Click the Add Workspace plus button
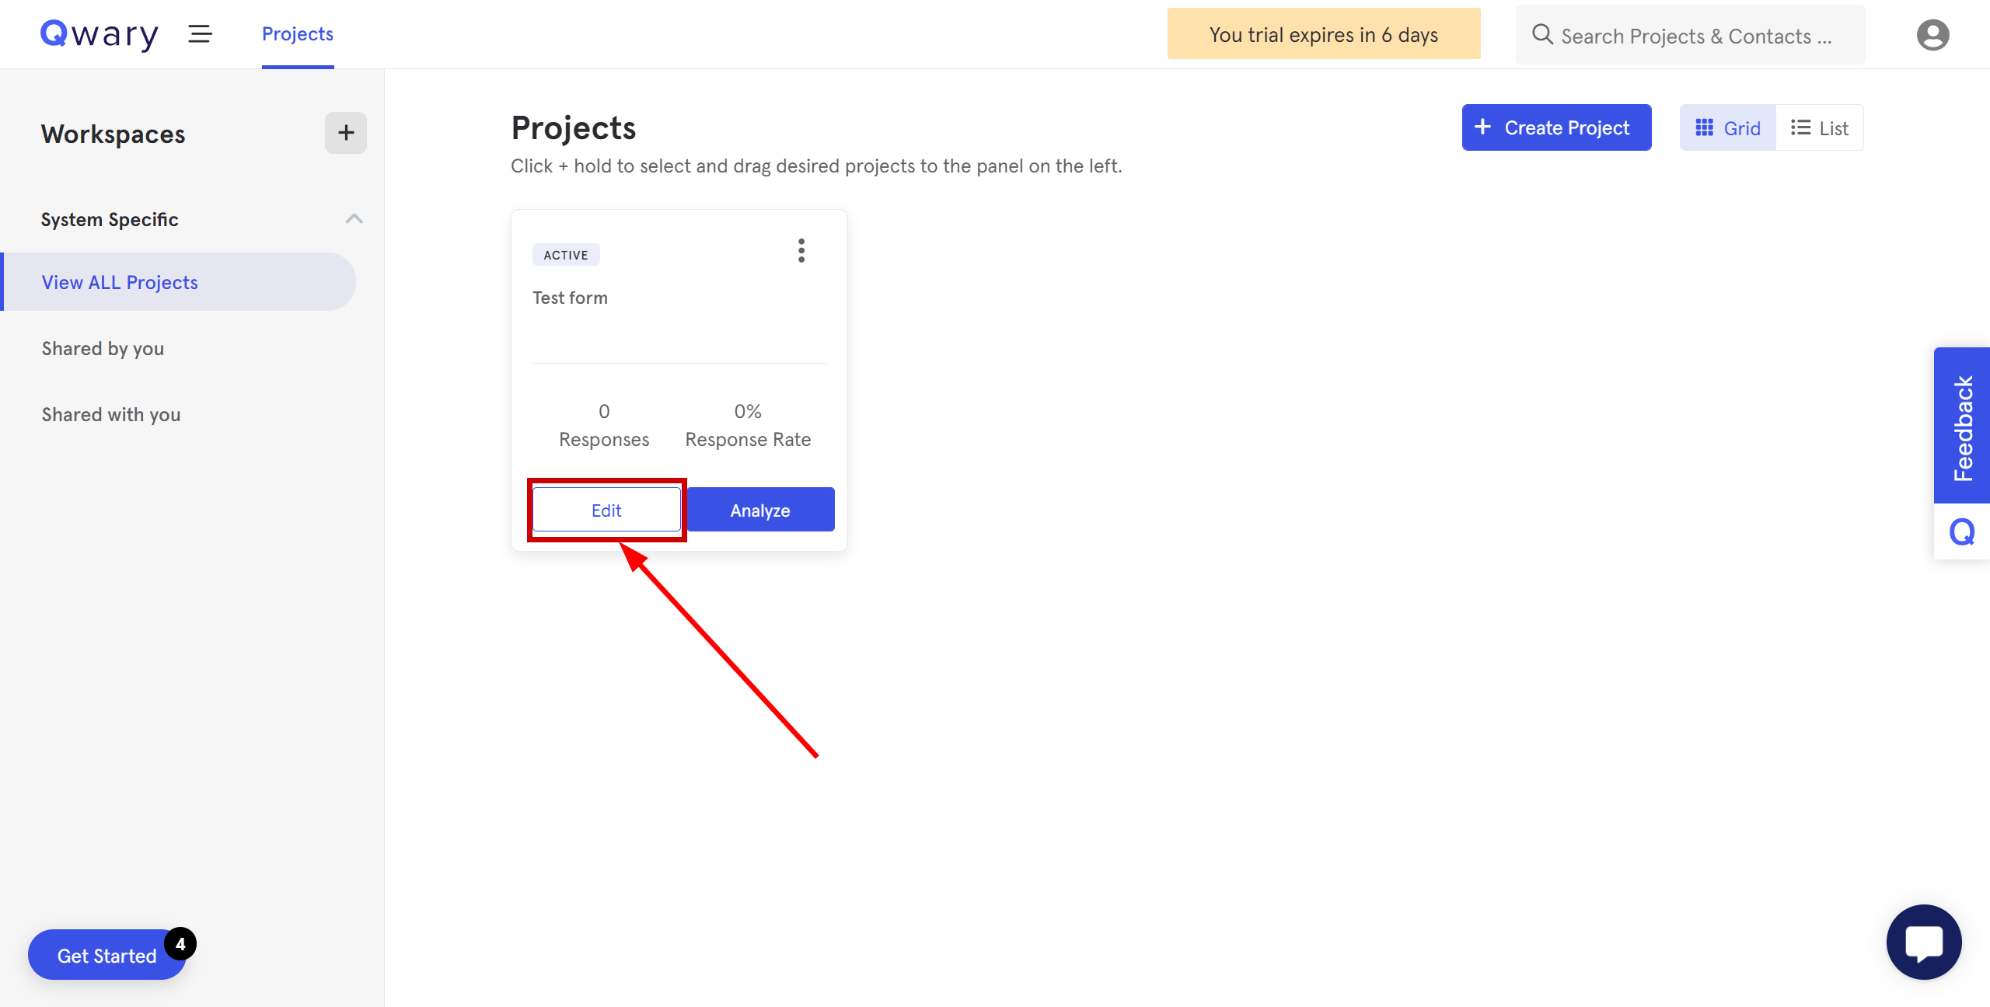The width and height of the screenshot is (1990, 1007). point(344,132)
